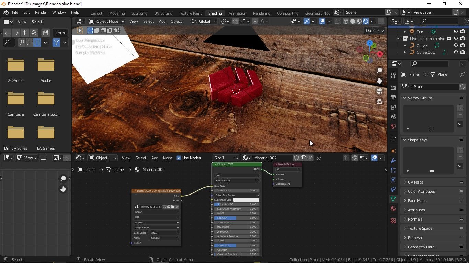Open Global transform orientation dropdown
Viewport: 469px width, 263px height.
pos(204,21)
